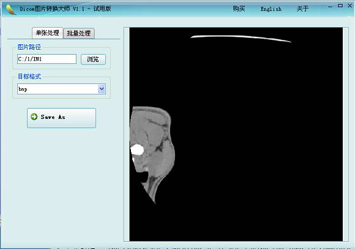The image size is (355, 249).
Task: Click the Save As button
Action: [61, 118]
